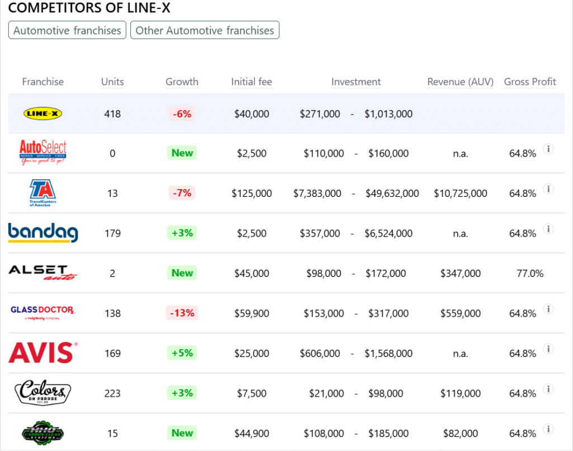
Task: Open the AutoSelect franchise logo
Action: [43, 153]
